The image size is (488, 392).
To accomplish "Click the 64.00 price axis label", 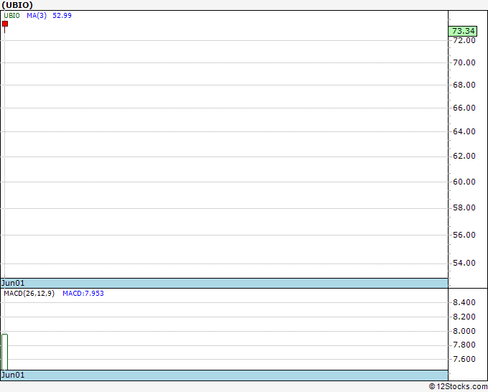I will tap(464, 131).
